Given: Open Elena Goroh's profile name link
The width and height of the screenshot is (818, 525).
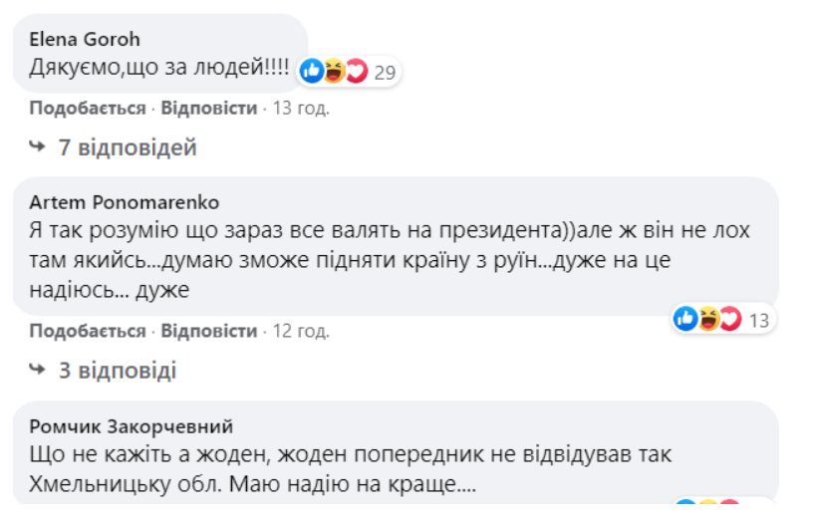Looking at the screenshot, I should tap(85, 39).
